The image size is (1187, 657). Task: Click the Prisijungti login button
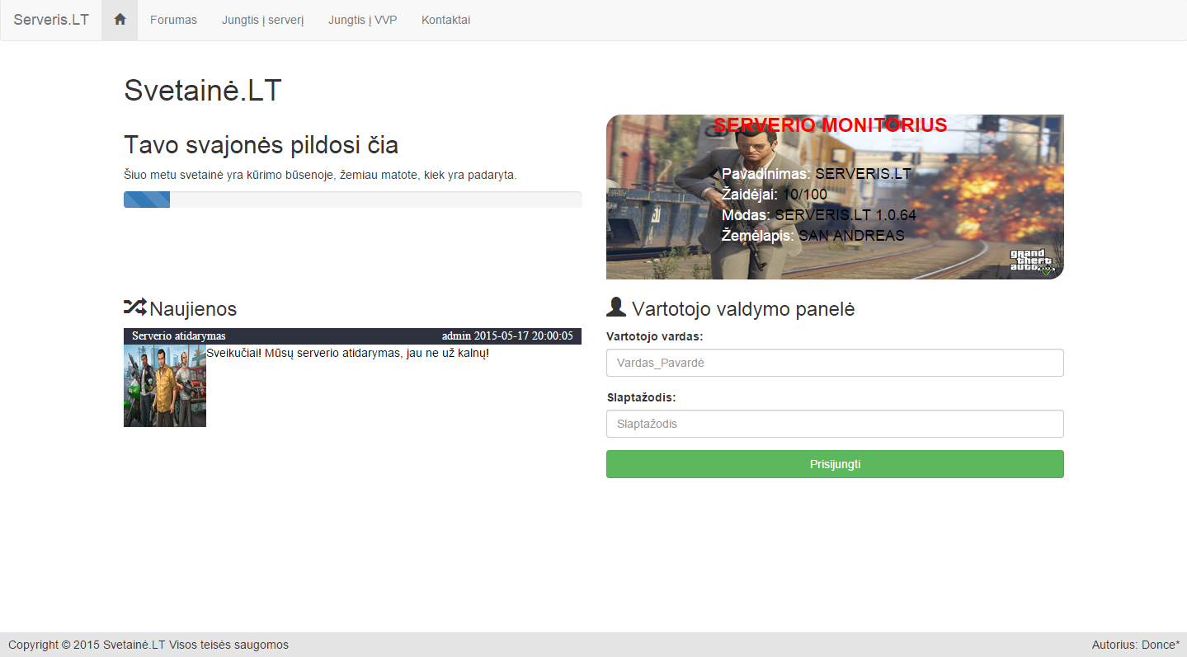835,464
